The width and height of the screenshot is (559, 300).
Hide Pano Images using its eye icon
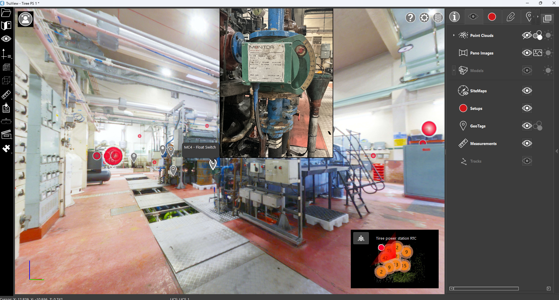527,53
